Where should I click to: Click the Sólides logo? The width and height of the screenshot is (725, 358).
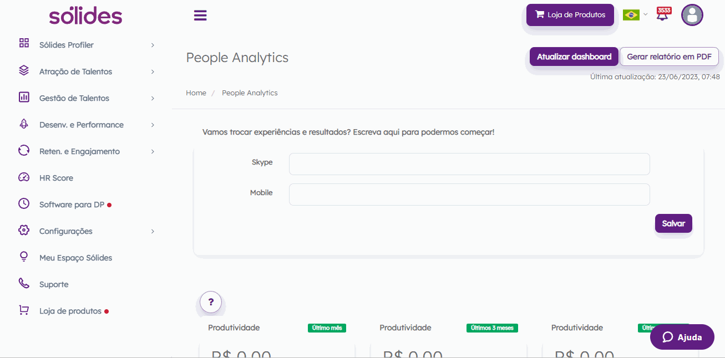[x=85, y=16]
